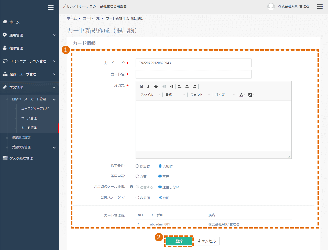The width and height of the screenshot is (328, 250).
Task: Select 提出時 for 修了条件
Action: (x=137, y=166)
